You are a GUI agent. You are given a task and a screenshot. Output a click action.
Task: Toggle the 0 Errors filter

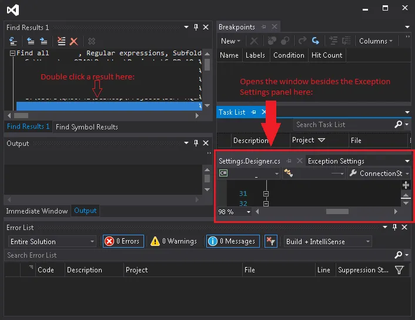(123, 241)
